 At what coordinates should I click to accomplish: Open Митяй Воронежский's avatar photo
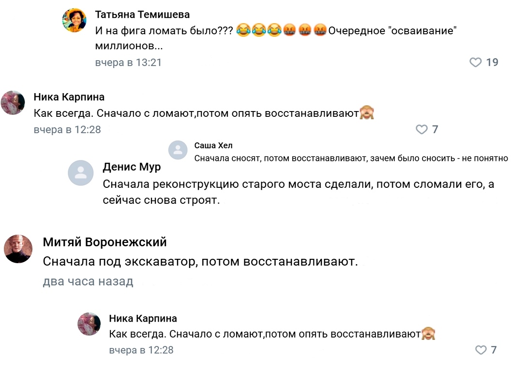point(18,249)
